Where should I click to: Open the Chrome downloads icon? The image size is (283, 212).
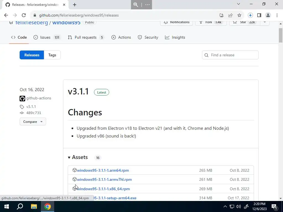tap(250, 15)
